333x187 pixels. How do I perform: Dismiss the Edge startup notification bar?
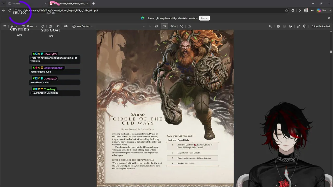point(329,18)
